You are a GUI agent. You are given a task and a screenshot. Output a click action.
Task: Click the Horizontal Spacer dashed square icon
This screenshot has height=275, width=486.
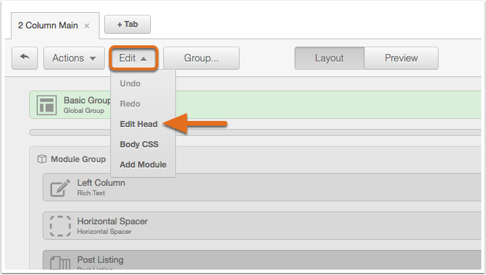[60, 226]
